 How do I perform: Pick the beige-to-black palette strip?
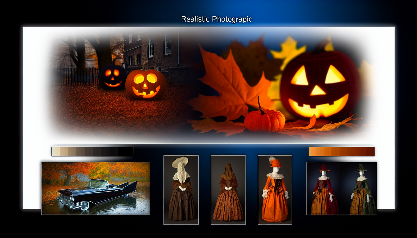pos(93,152)
